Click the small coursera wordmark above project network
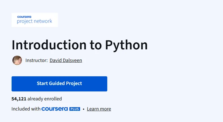This screenshot has width=223, height=122. pyautogui.click(x=24, y=17)
